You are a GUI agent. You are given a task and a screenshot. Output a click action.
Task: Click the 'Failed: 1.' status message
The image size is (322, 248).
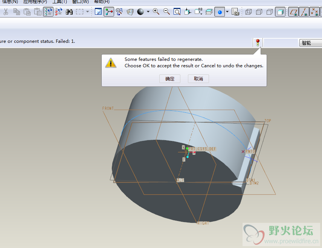65,41
